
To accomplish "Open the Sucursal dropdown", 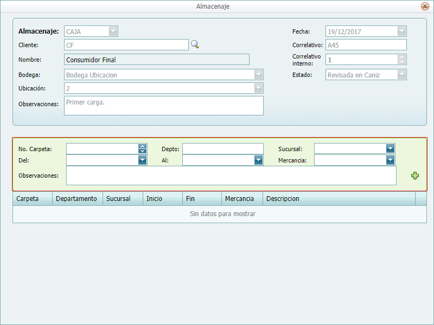I will [x=390, y=148].
